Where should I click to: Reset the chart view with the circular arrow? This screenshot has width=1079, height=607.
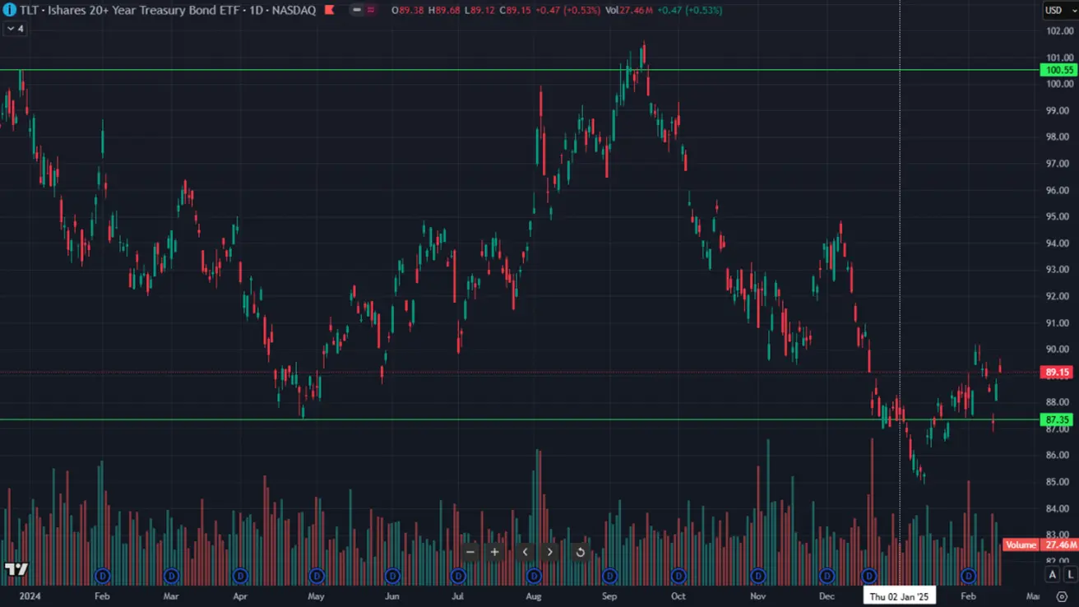click(x=580, y=552)
